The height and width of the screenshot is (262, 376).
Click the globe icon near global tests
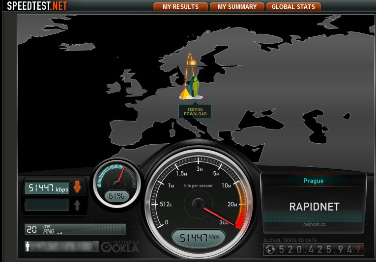(x=270, y=250)
